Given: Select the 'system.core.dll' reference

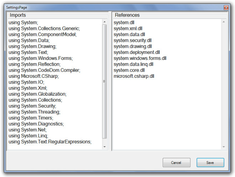Looking at the screenshot, I should click(x=129, y=70).
